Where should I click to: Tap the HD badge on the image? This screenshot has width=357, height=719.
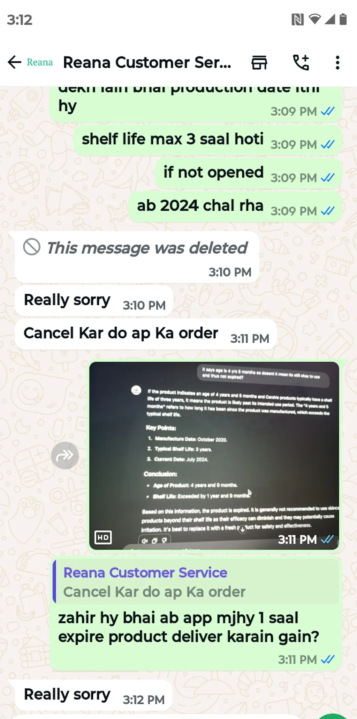pos(103,537)
